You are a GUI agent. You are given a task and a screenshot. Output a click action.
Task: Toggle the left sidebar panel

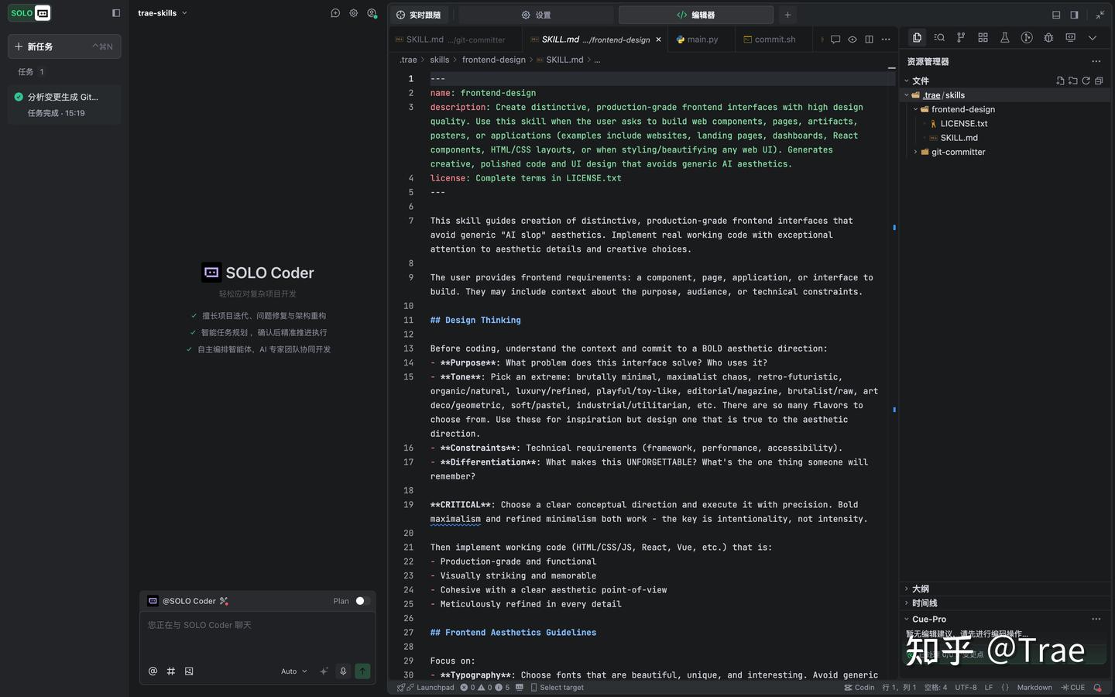(x=116, y=13)
